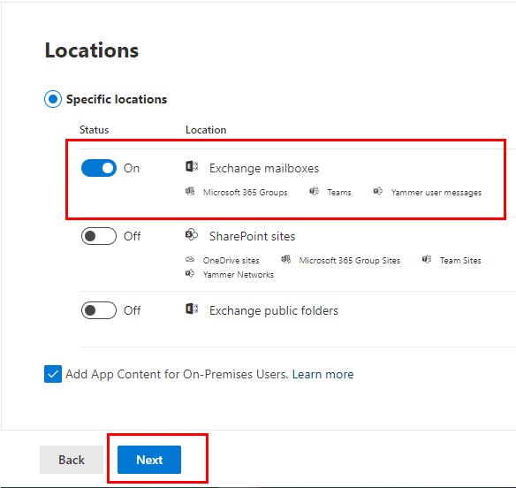The height and width of the screenshot is (488, 516).
Task: Click the Microsoft 365 Group Sites icon
Action: [285, 260]
